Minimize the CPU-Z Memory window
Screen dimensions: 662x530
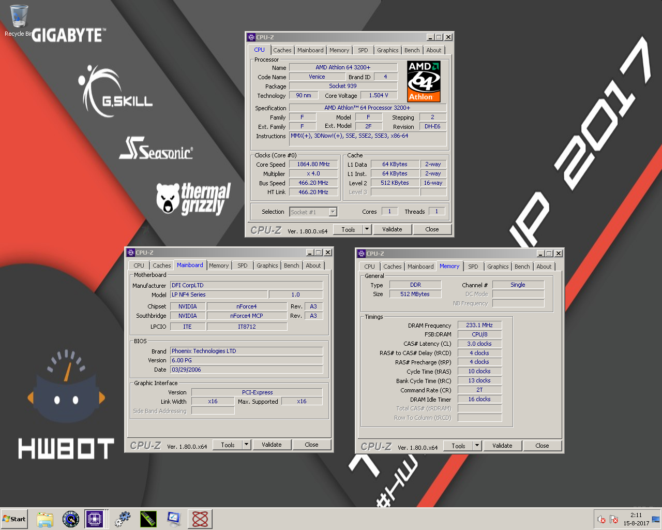(x=540, y=254)
